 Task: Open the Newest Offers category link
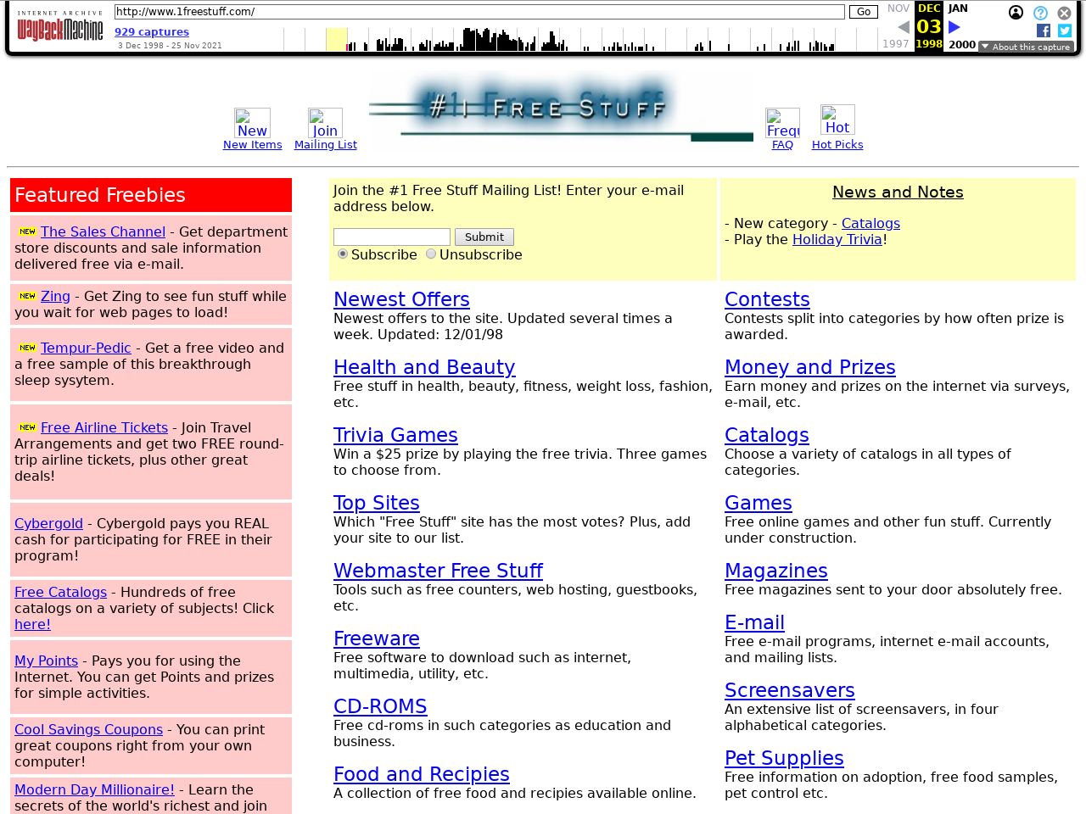[401, 299]
